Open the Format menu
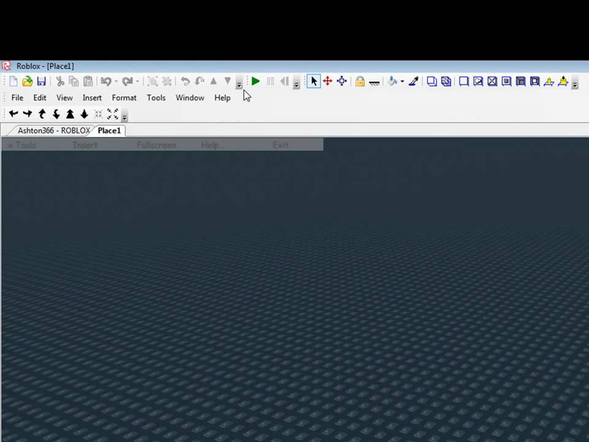 click(124, 98)
